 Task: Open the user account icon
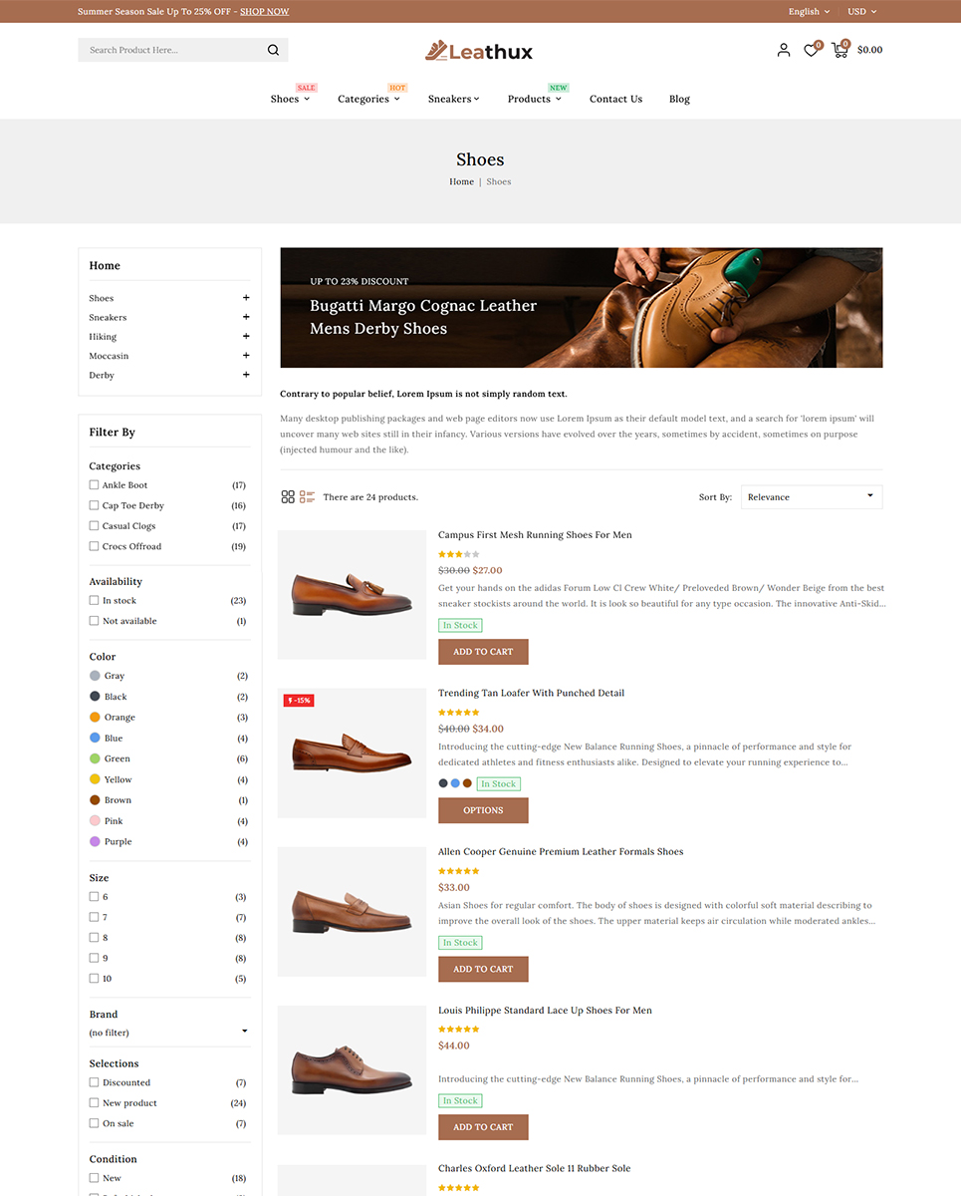[784, 50]
